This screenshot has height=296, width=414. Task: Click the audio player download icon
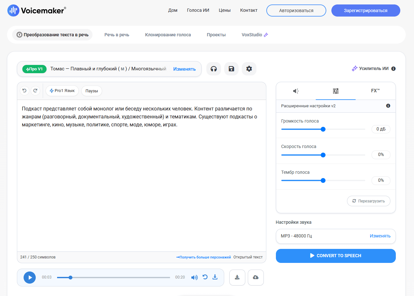pyautogui.click(x=215, y=277)
